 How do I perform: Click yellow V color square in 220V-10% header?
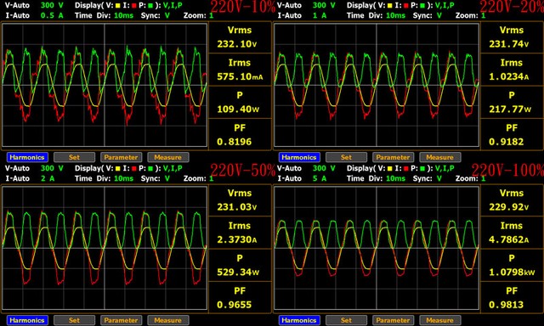117,6
